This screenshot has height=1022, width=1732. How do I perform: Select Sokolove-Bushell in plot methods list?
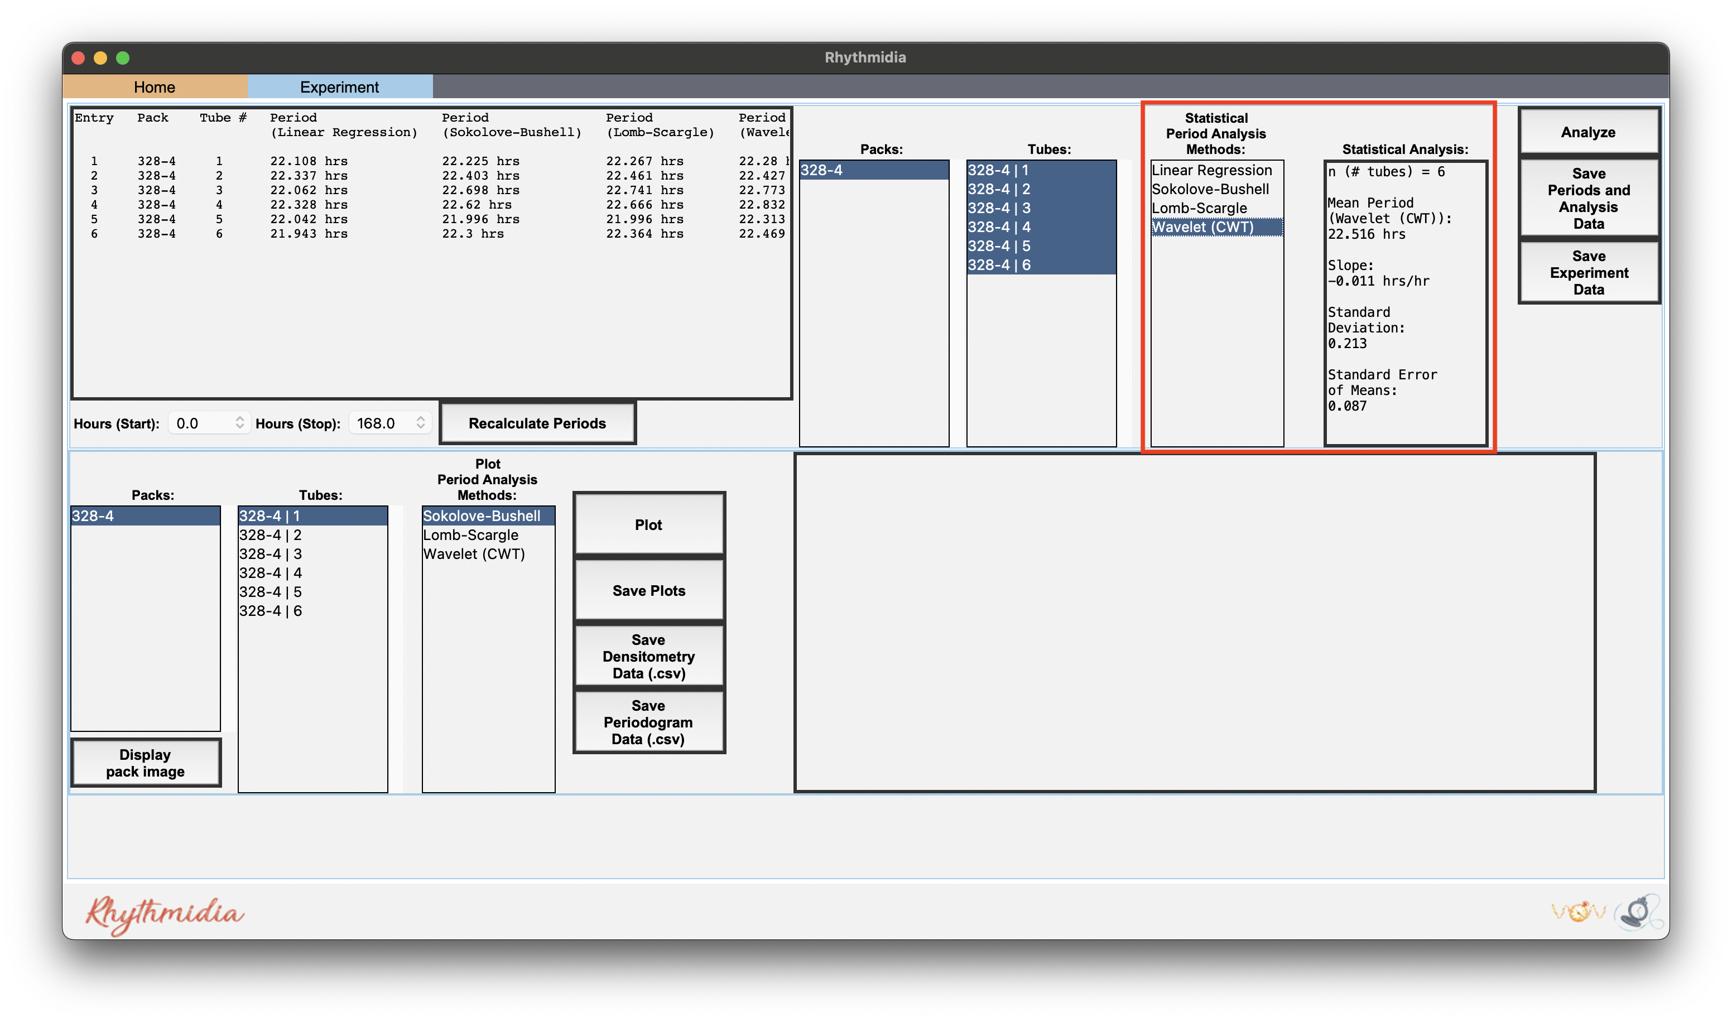[488, 516]
